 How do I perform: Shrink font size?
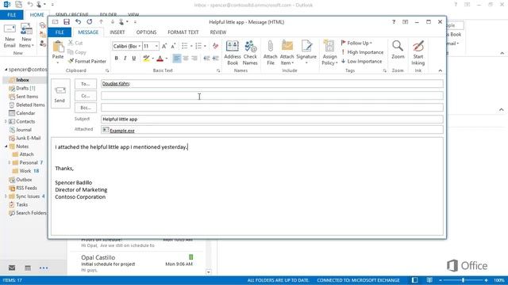pos(173,46)
